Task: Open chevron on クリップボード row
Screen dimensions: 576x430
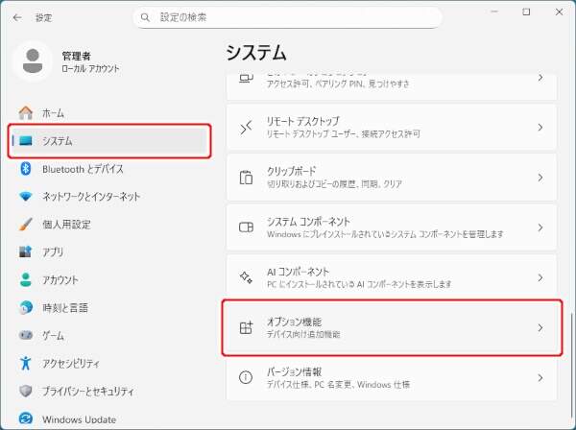Action: (x=540, y=178)
